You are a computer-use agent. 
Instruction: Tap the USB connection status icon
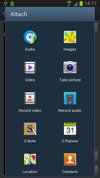click(6, 3)
